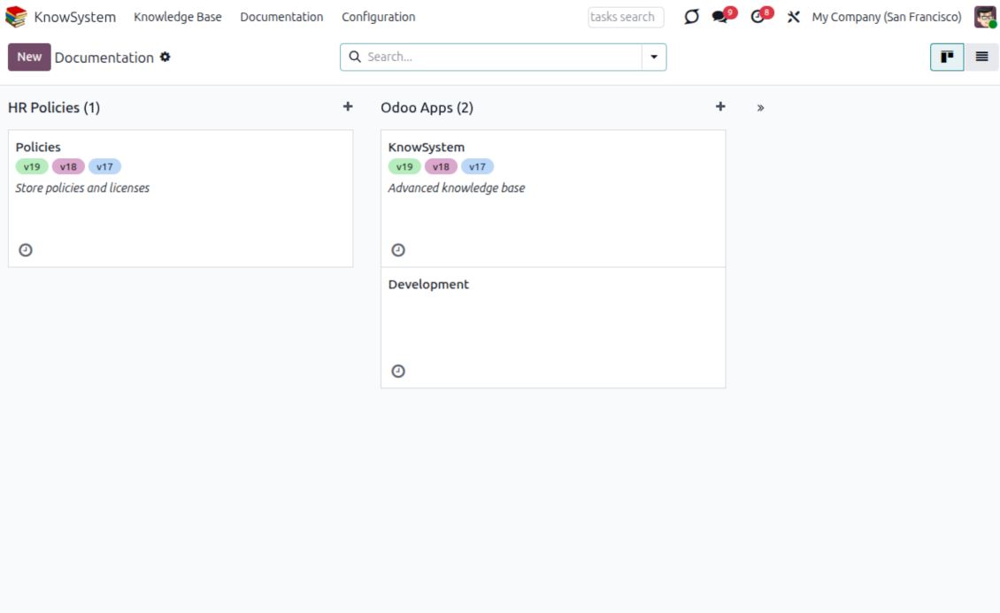1000x613 pixels.
Task: Open the activities clock icon in navbar
Action: pyautogui.click(x=758, y=17)
